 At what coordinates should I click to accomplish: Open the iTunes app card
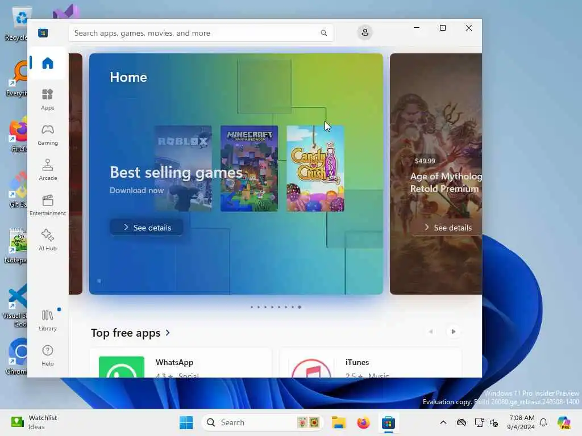pyautogui.click(x=370, y=363)
